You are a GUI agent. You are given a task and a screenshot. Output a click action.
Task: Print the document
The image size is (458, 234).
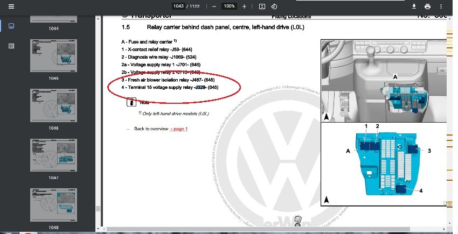point(427,6)
